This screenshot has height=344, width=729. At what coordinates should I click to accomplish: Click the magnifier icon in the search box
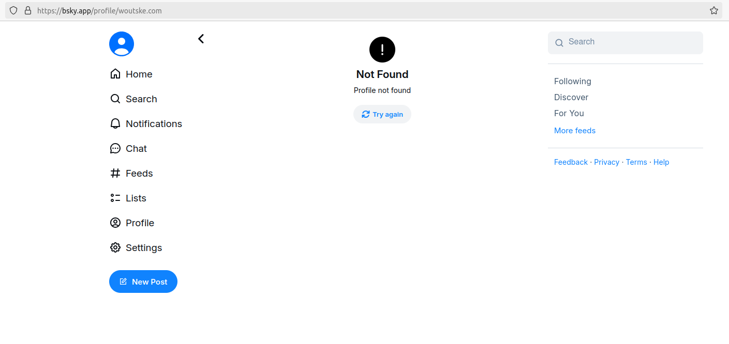pos(559,43)
